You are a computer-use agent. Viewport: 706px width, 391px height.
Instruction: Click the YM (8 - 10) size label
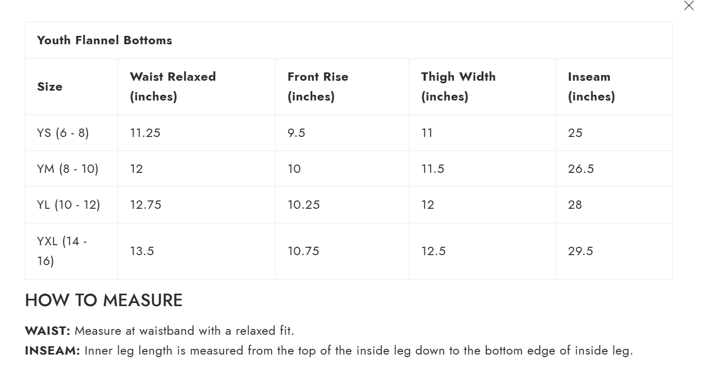(68, 169)
